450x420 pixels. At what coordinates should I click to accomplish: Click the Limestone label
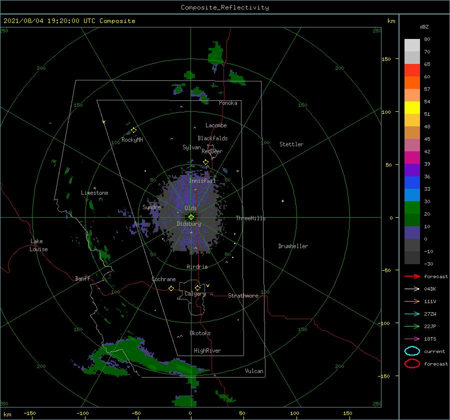[94, 193]
